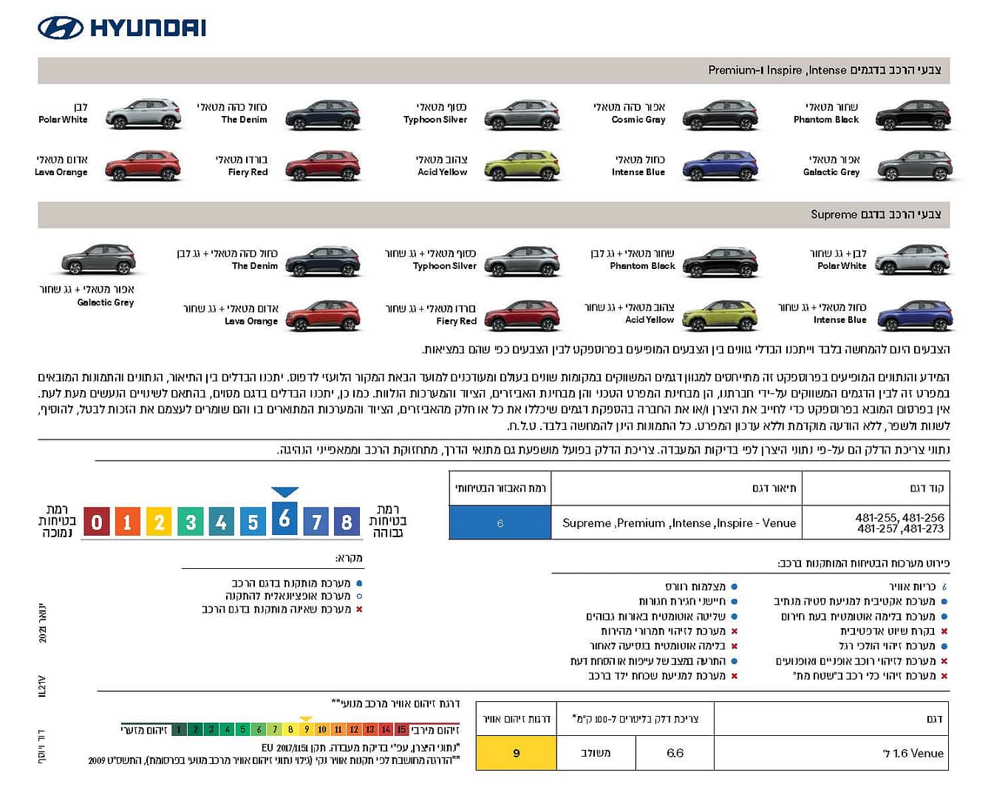Click the 'Acid Yellow' label in Inspire section
This screenshot has height=798, width=988.
(442, 172)
